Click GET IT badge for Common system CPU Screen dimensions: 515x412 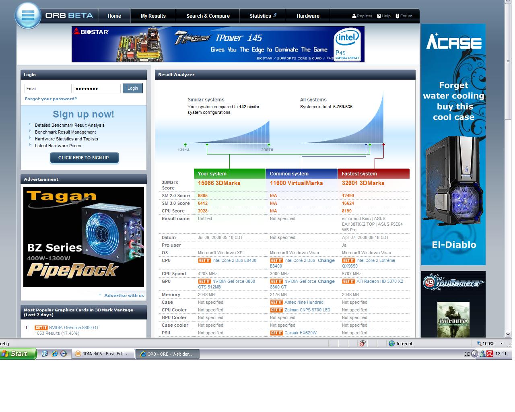[276, 260]
